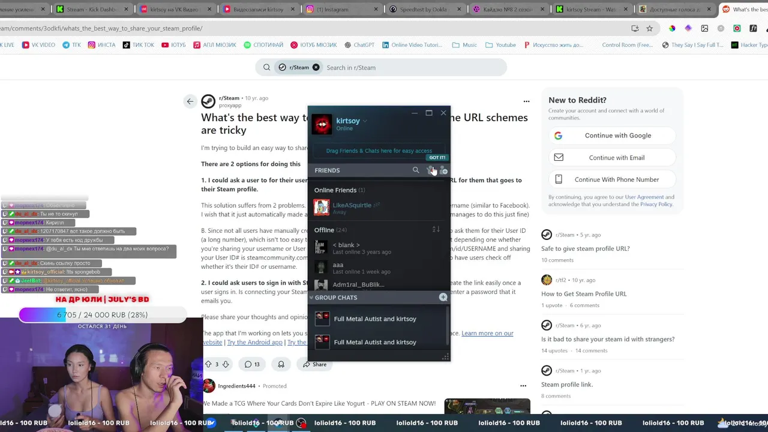Viewport: 768px width, 432px height.
Task: Open the VK VIDEO bookmark
Action: pos(38,45)
